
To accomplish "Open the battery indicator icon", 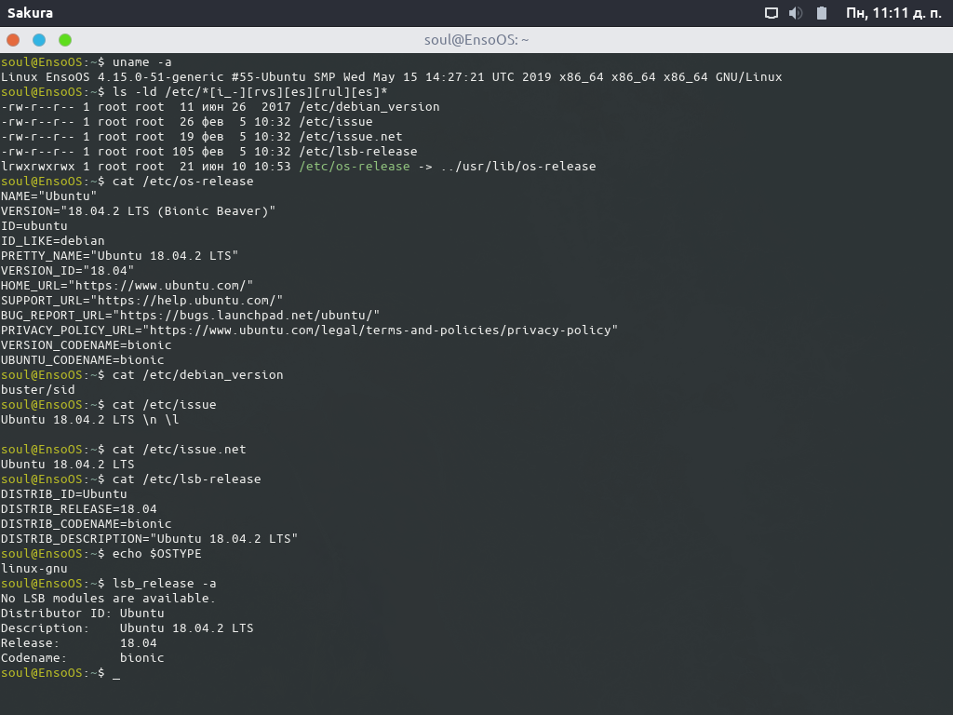I will click(822, 13).
